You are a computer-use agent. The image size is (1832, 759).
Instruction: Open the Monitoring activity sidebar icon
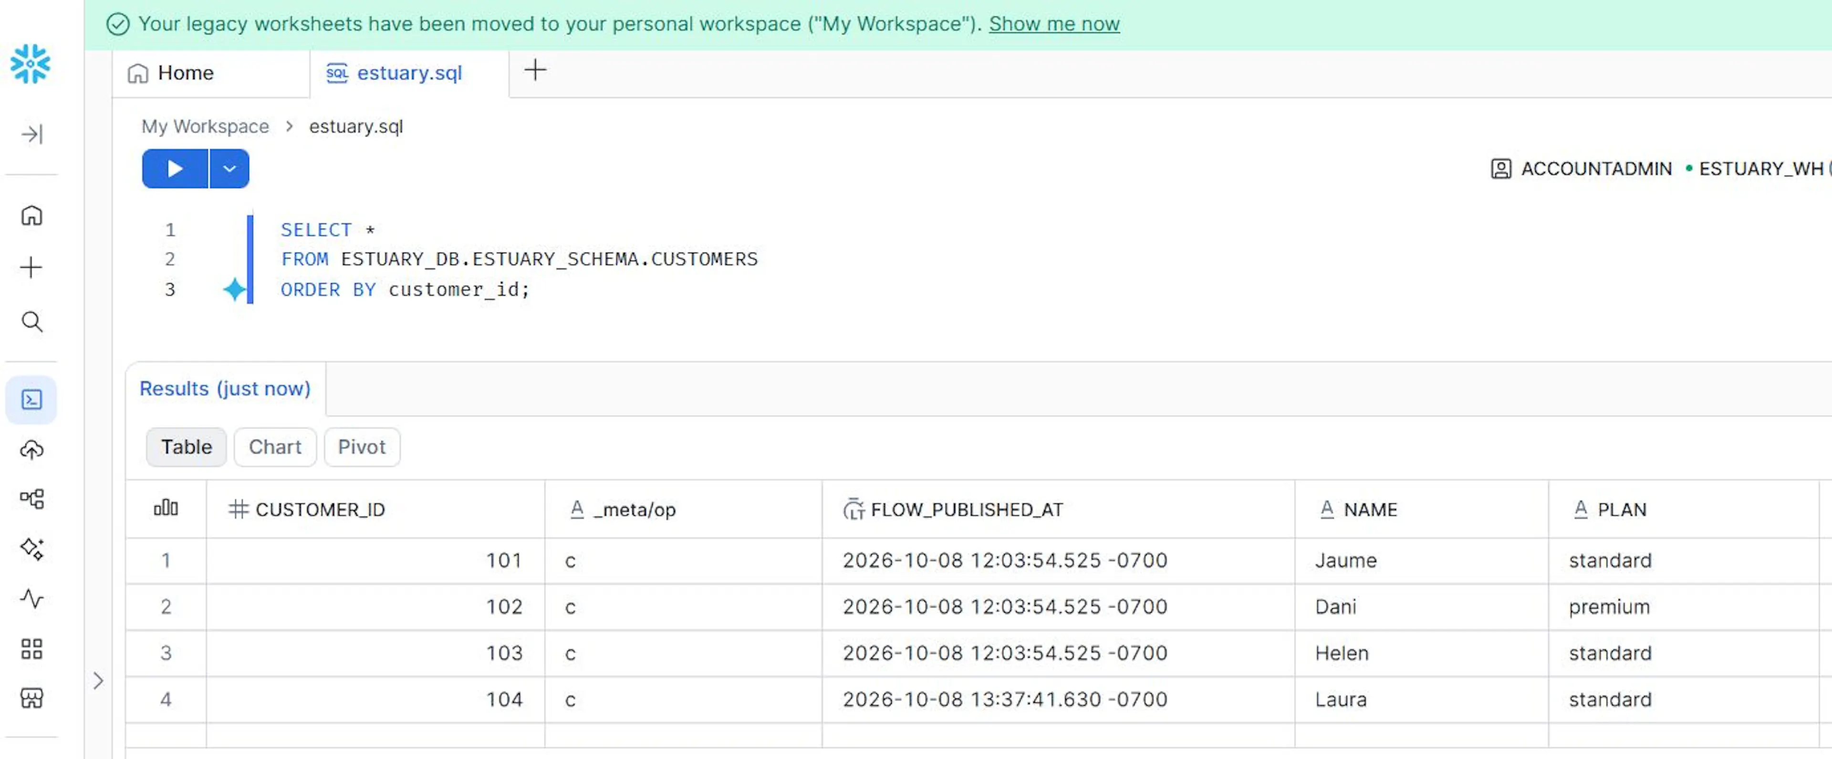[x=31, y=598]
